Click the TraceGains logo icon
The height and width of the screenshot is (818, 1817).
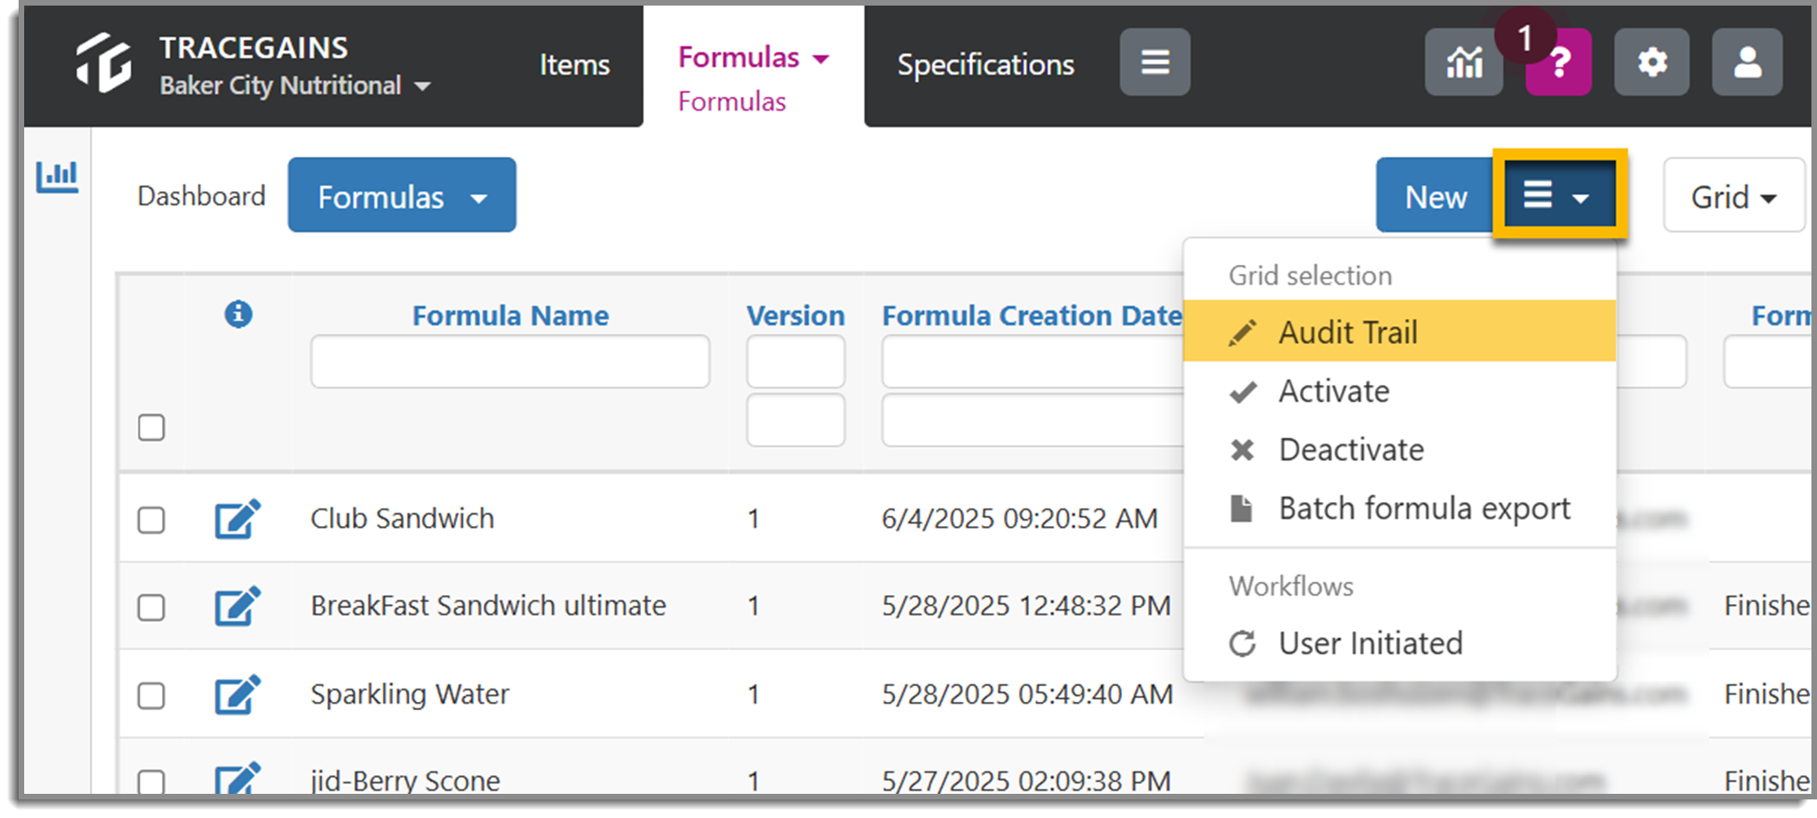pos(103,63)
